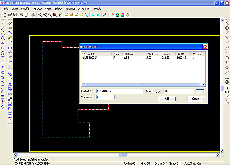Viewport: 230px width, 165px height.
Task: Click the Thickness input field
Action: [x=105, y=97]
